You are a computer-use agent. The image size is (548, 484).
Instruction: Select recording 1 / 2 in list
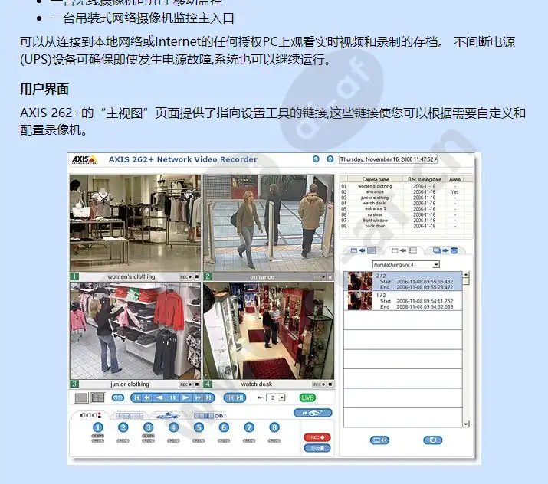pyautogui.click(x=403, y=301)
